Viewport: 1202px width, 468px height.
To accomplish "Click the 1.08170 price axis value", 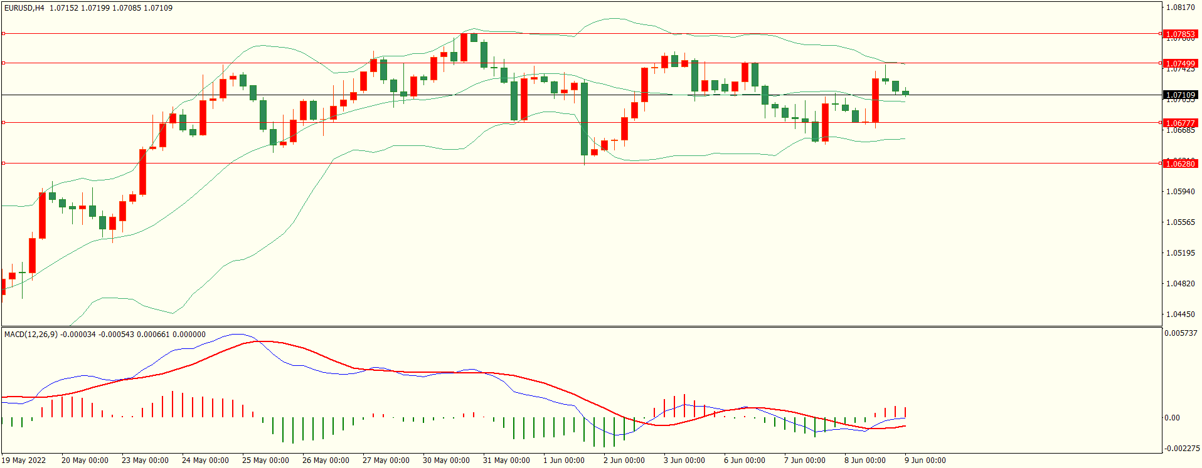I will tap(1180, 8).
